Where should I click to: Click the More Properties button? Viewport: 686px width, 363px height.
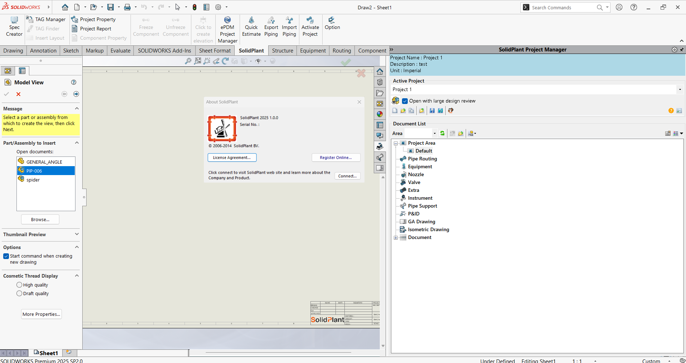click(x=41, y=314)
